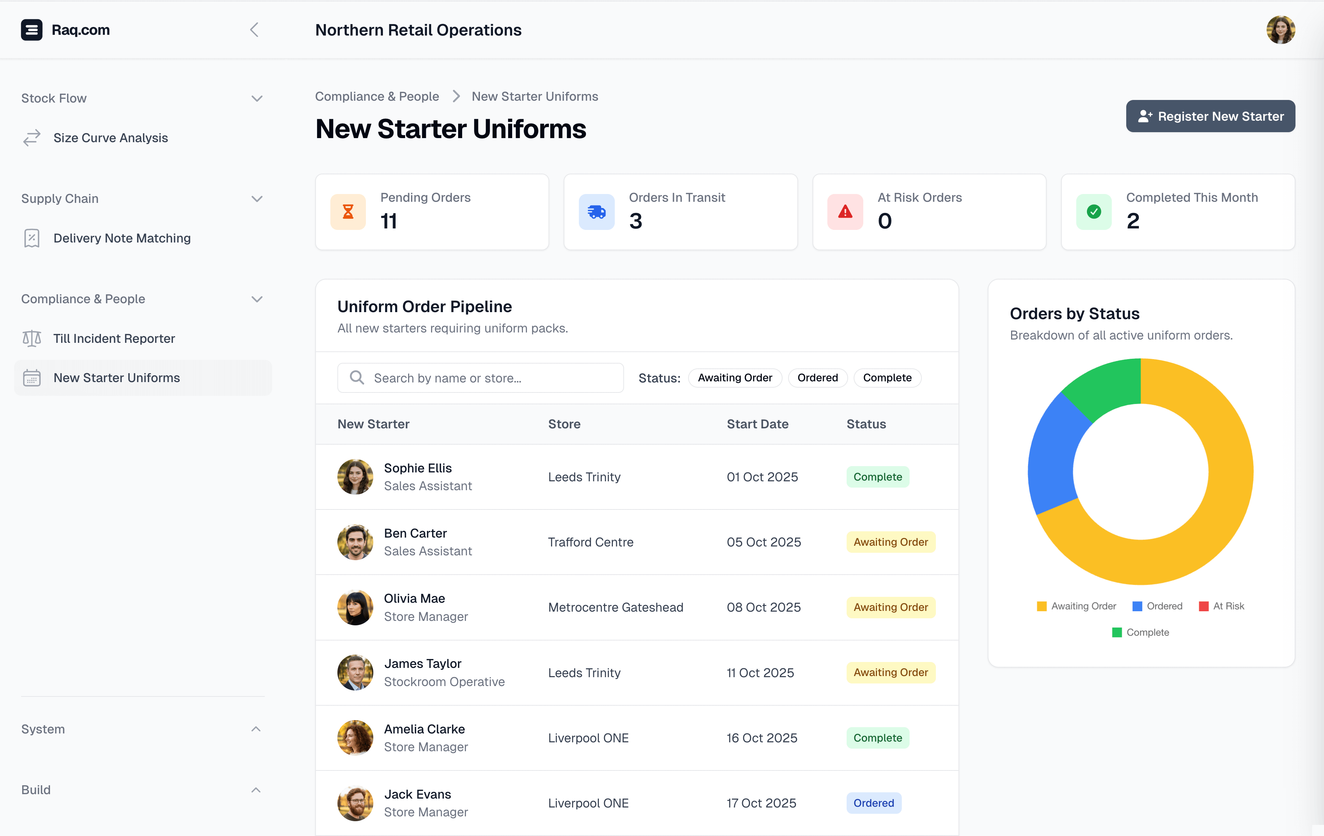This screenshot has height=836, width=1324.
Task: Toggle the Complete status filter chip
Action: point(887,378)
